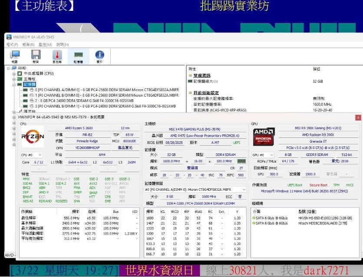Open the 概要 summary toolbar icon
Image resolution: width=363 pixels, height=277 pixels.
click(15, 56)
